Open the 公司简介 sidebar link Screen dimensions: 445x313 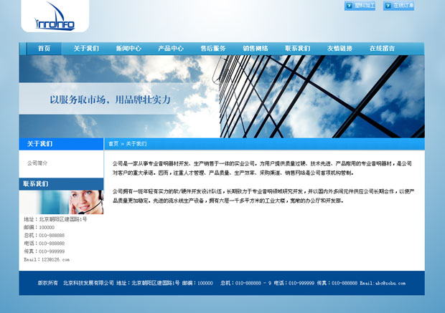coord(37,163)
